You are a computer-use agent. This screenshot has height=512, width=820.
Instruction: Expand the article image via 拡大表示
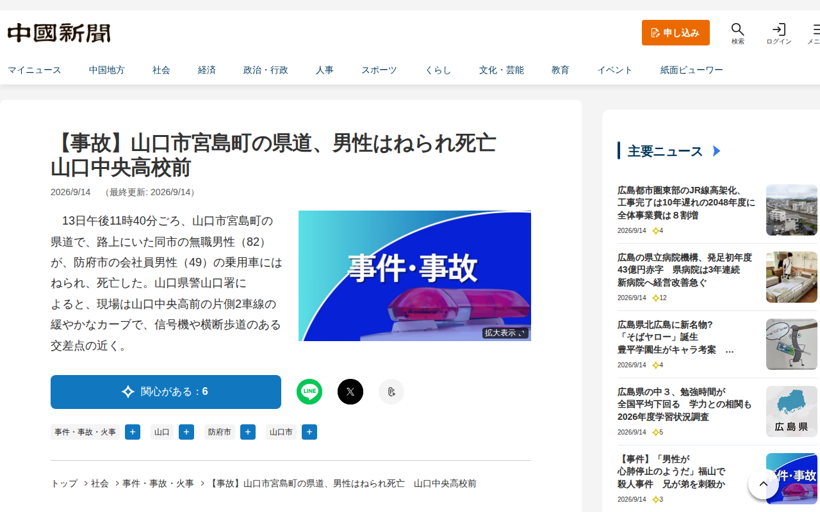(505, 333)
